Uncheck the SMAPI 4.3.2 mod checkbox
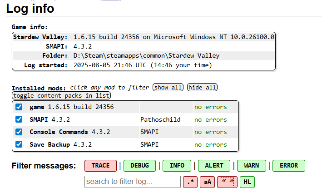The image size is (322, 188). coord(19,119)
